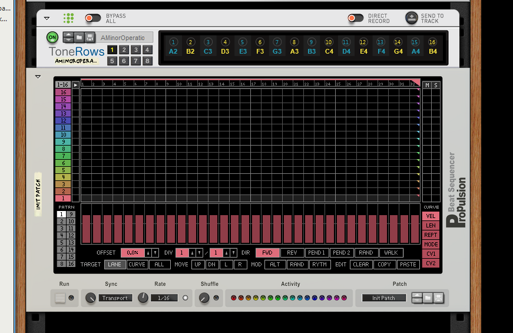
Task: Select ToneRows pattern button 2
Action: [124, 50]
